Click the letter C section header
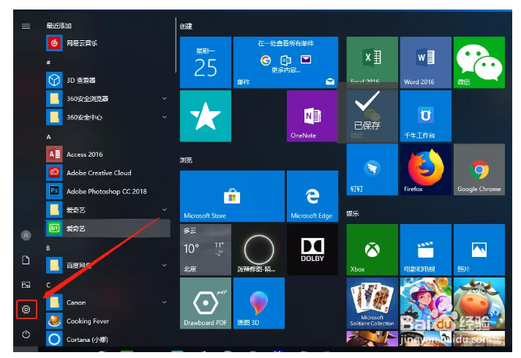Image resolution: width=521 pixels, height=358 pixels. pyautogui.click(x=48, y=285)
